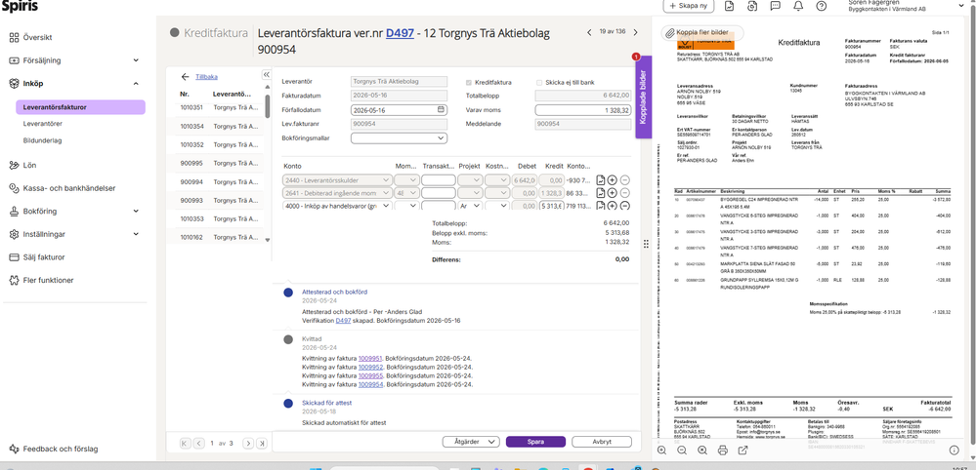Open the ledger icon in the 2440 row
The image size is (976, 470).
(601, 180)
